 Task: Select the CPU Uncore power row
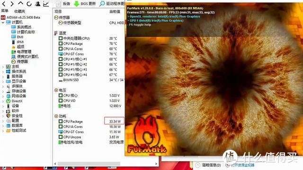click(89, 137)
